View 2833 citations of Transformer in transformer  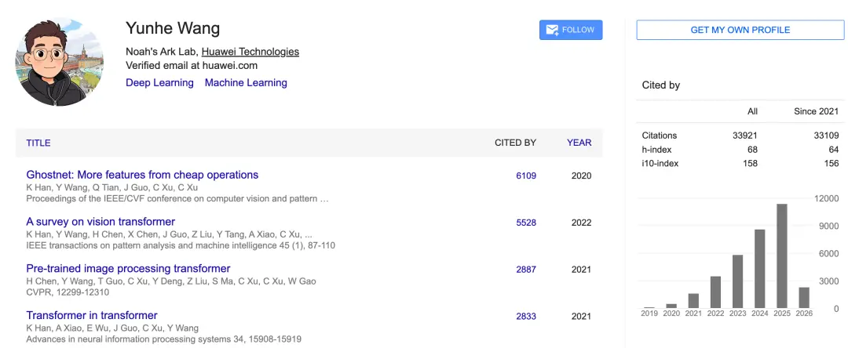tap(526, 317)
